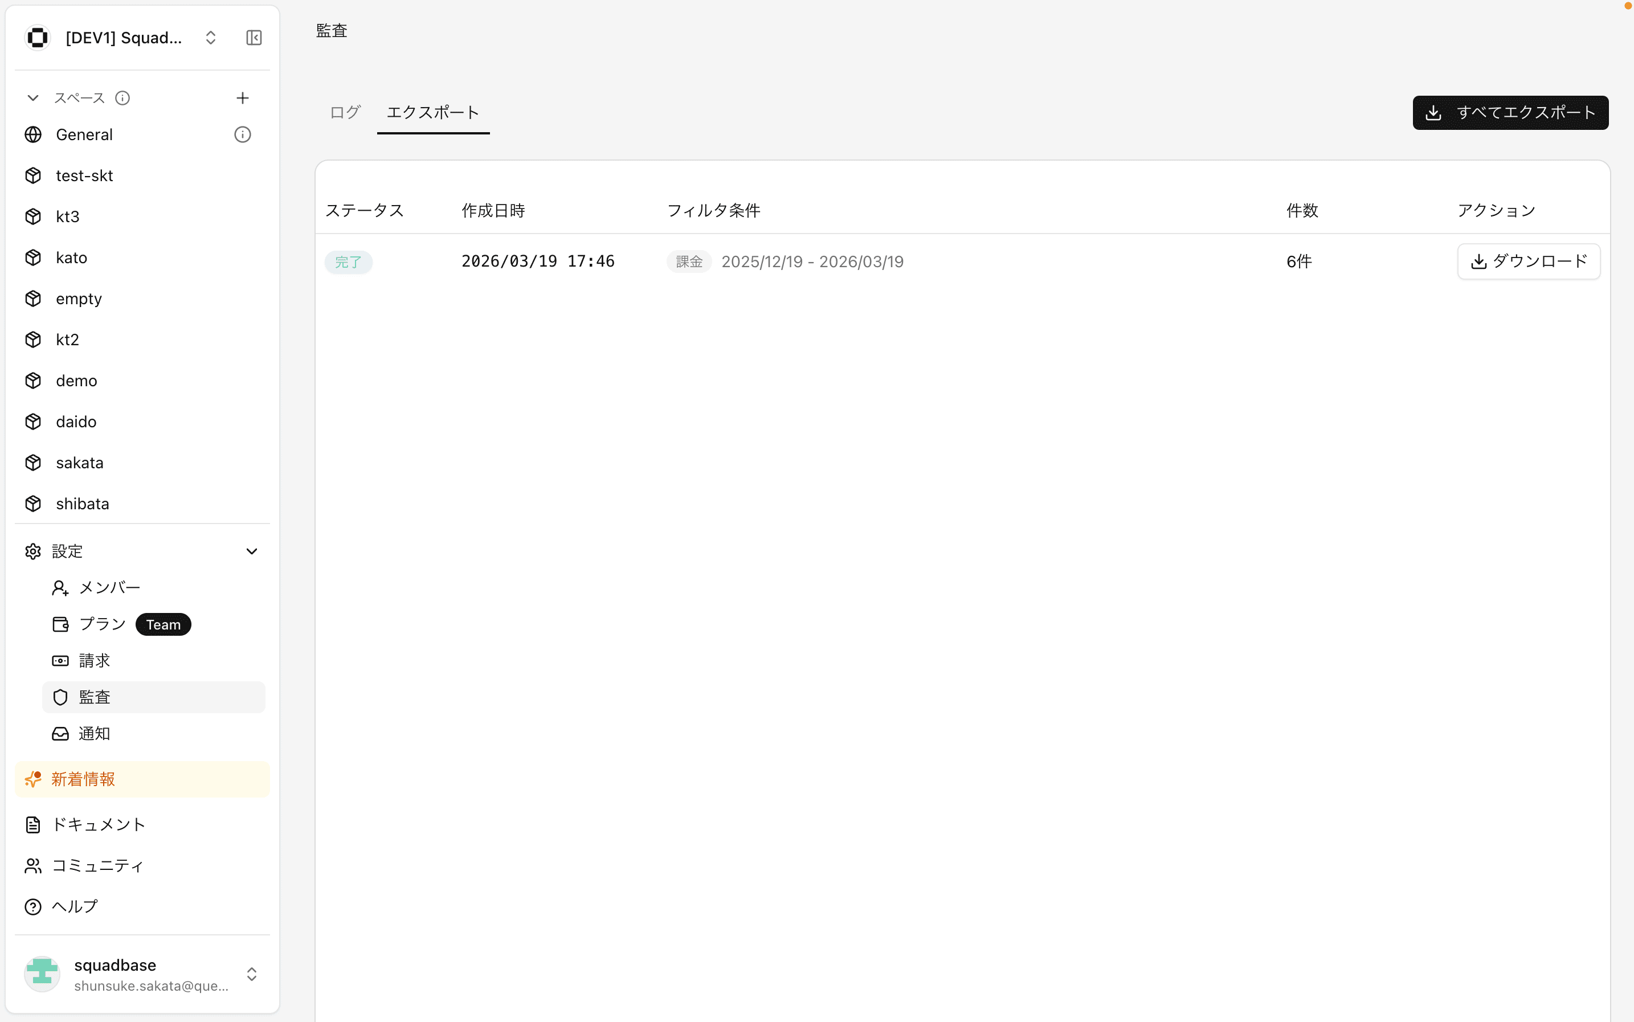
Task: Add a new space with the plus icon
Action: click(242, 97)
